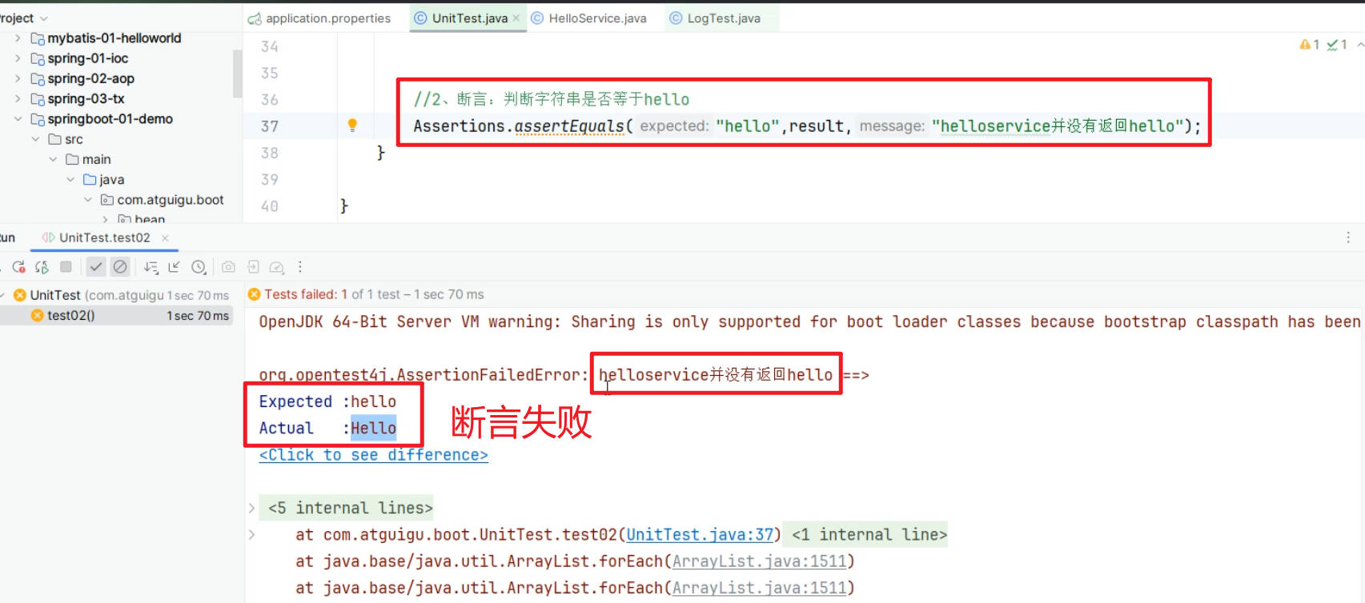The height and width of the screenshot is (603, 1365).
Task: Open Run tool window options kebab
Action: [1348, 238]
